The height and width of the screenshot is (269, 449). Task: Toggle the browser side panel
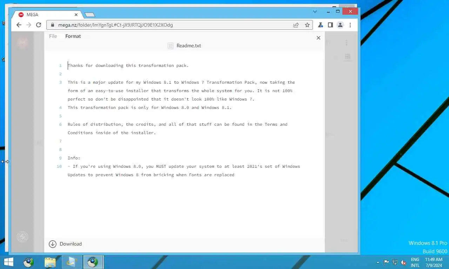[x=330, y=25]
